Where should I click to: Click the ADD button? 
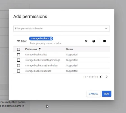(x=107, y=94)
